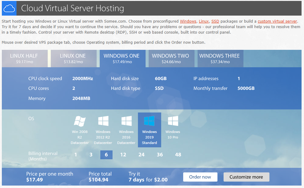Choose 6 months billing interval
304x188 pixels.
(106, 155)
